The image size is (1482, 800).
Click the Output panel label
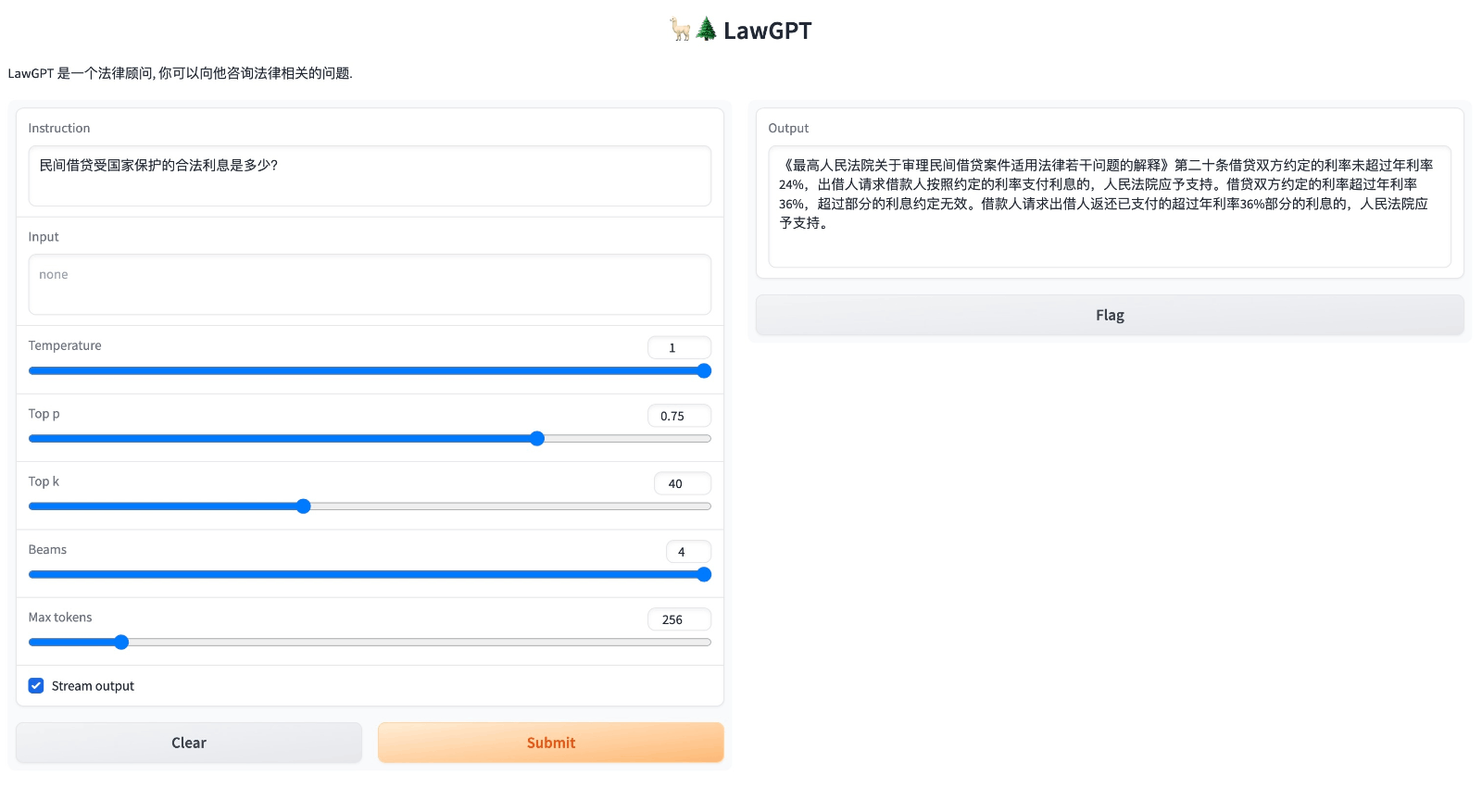[x=788, y=128]
